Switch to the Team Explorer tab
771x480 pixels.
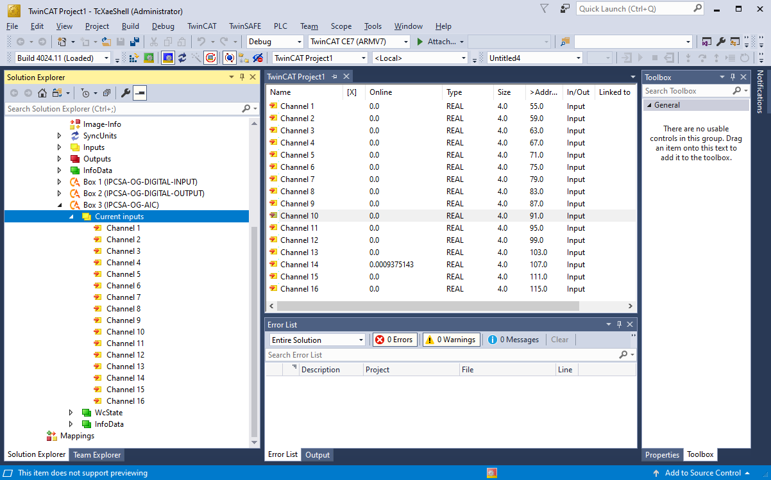pos(97,454)
